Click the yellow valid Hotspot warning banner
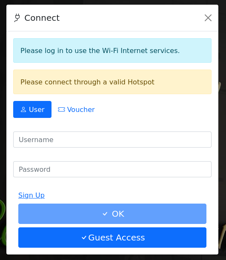Screen dimensions: 226x260 pos(112,82)
